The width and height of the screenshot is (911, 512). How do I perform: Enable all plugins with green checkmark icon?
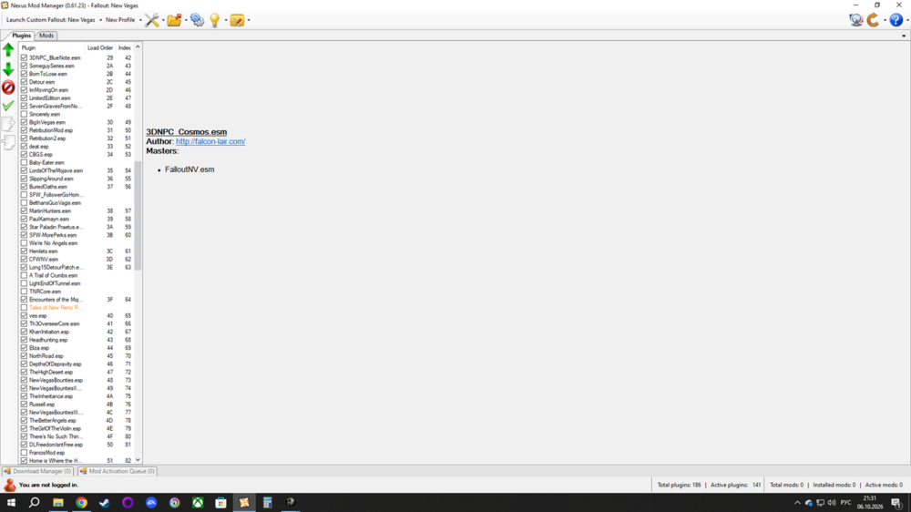pyautogui.click(x=8, y=106)
